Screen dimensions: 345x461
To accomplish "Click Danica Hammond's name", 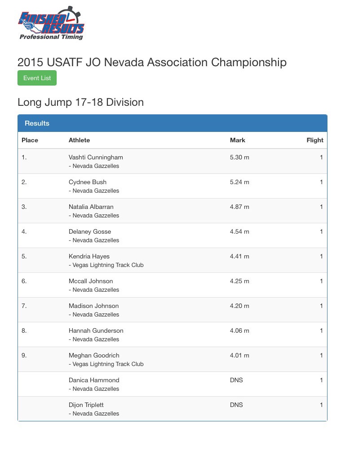I will (x=94, y=380).
